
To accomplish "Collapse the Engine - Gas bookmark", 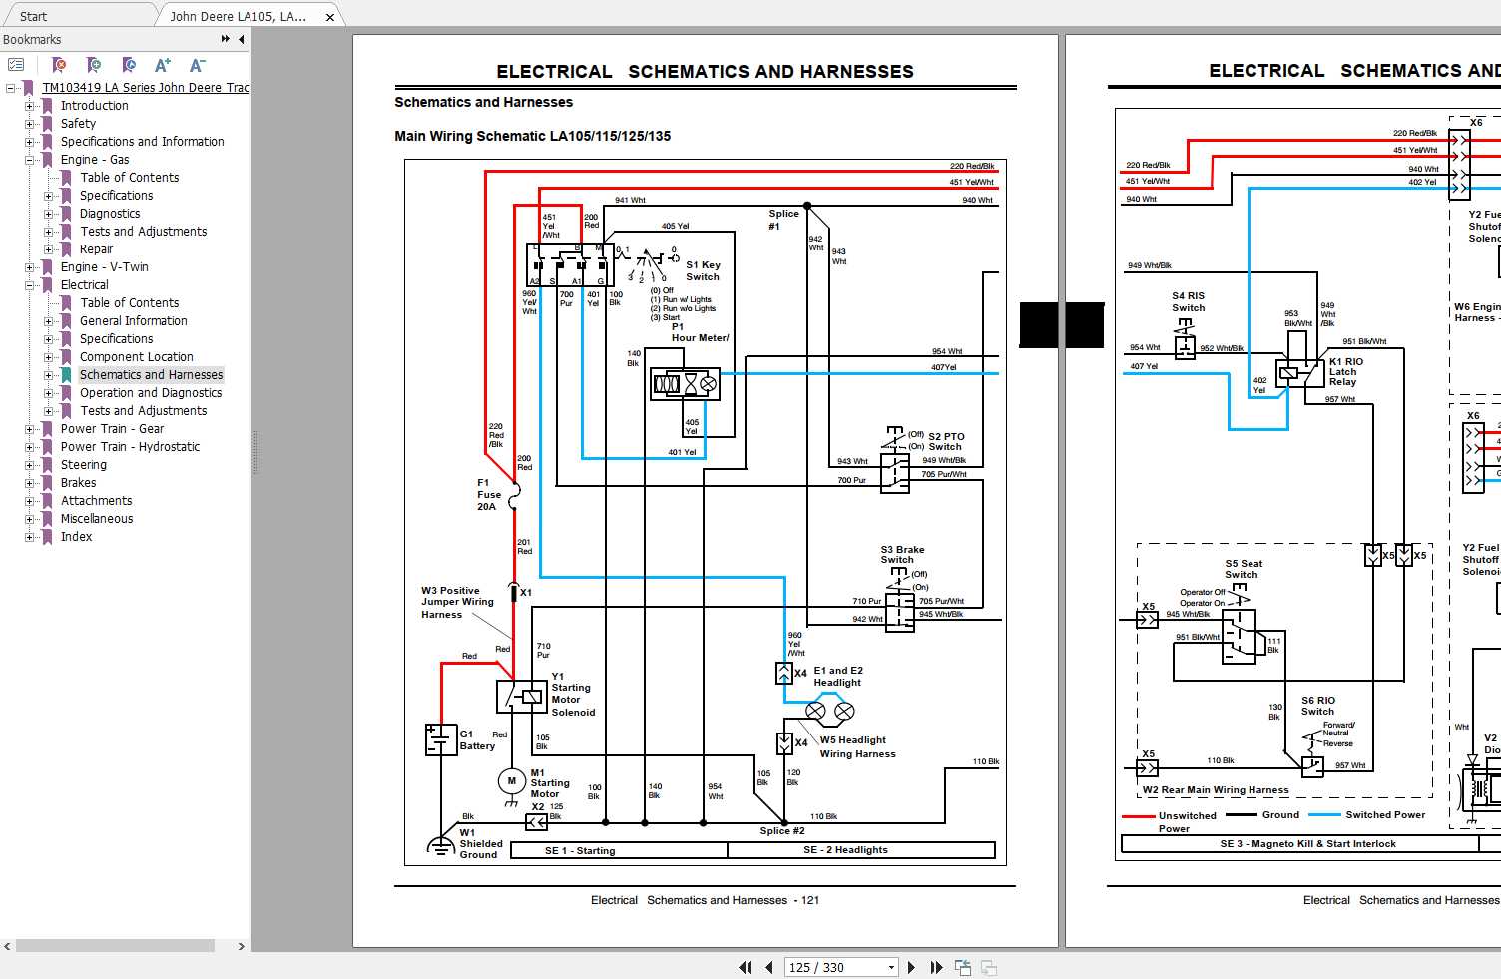I will 30,160.
